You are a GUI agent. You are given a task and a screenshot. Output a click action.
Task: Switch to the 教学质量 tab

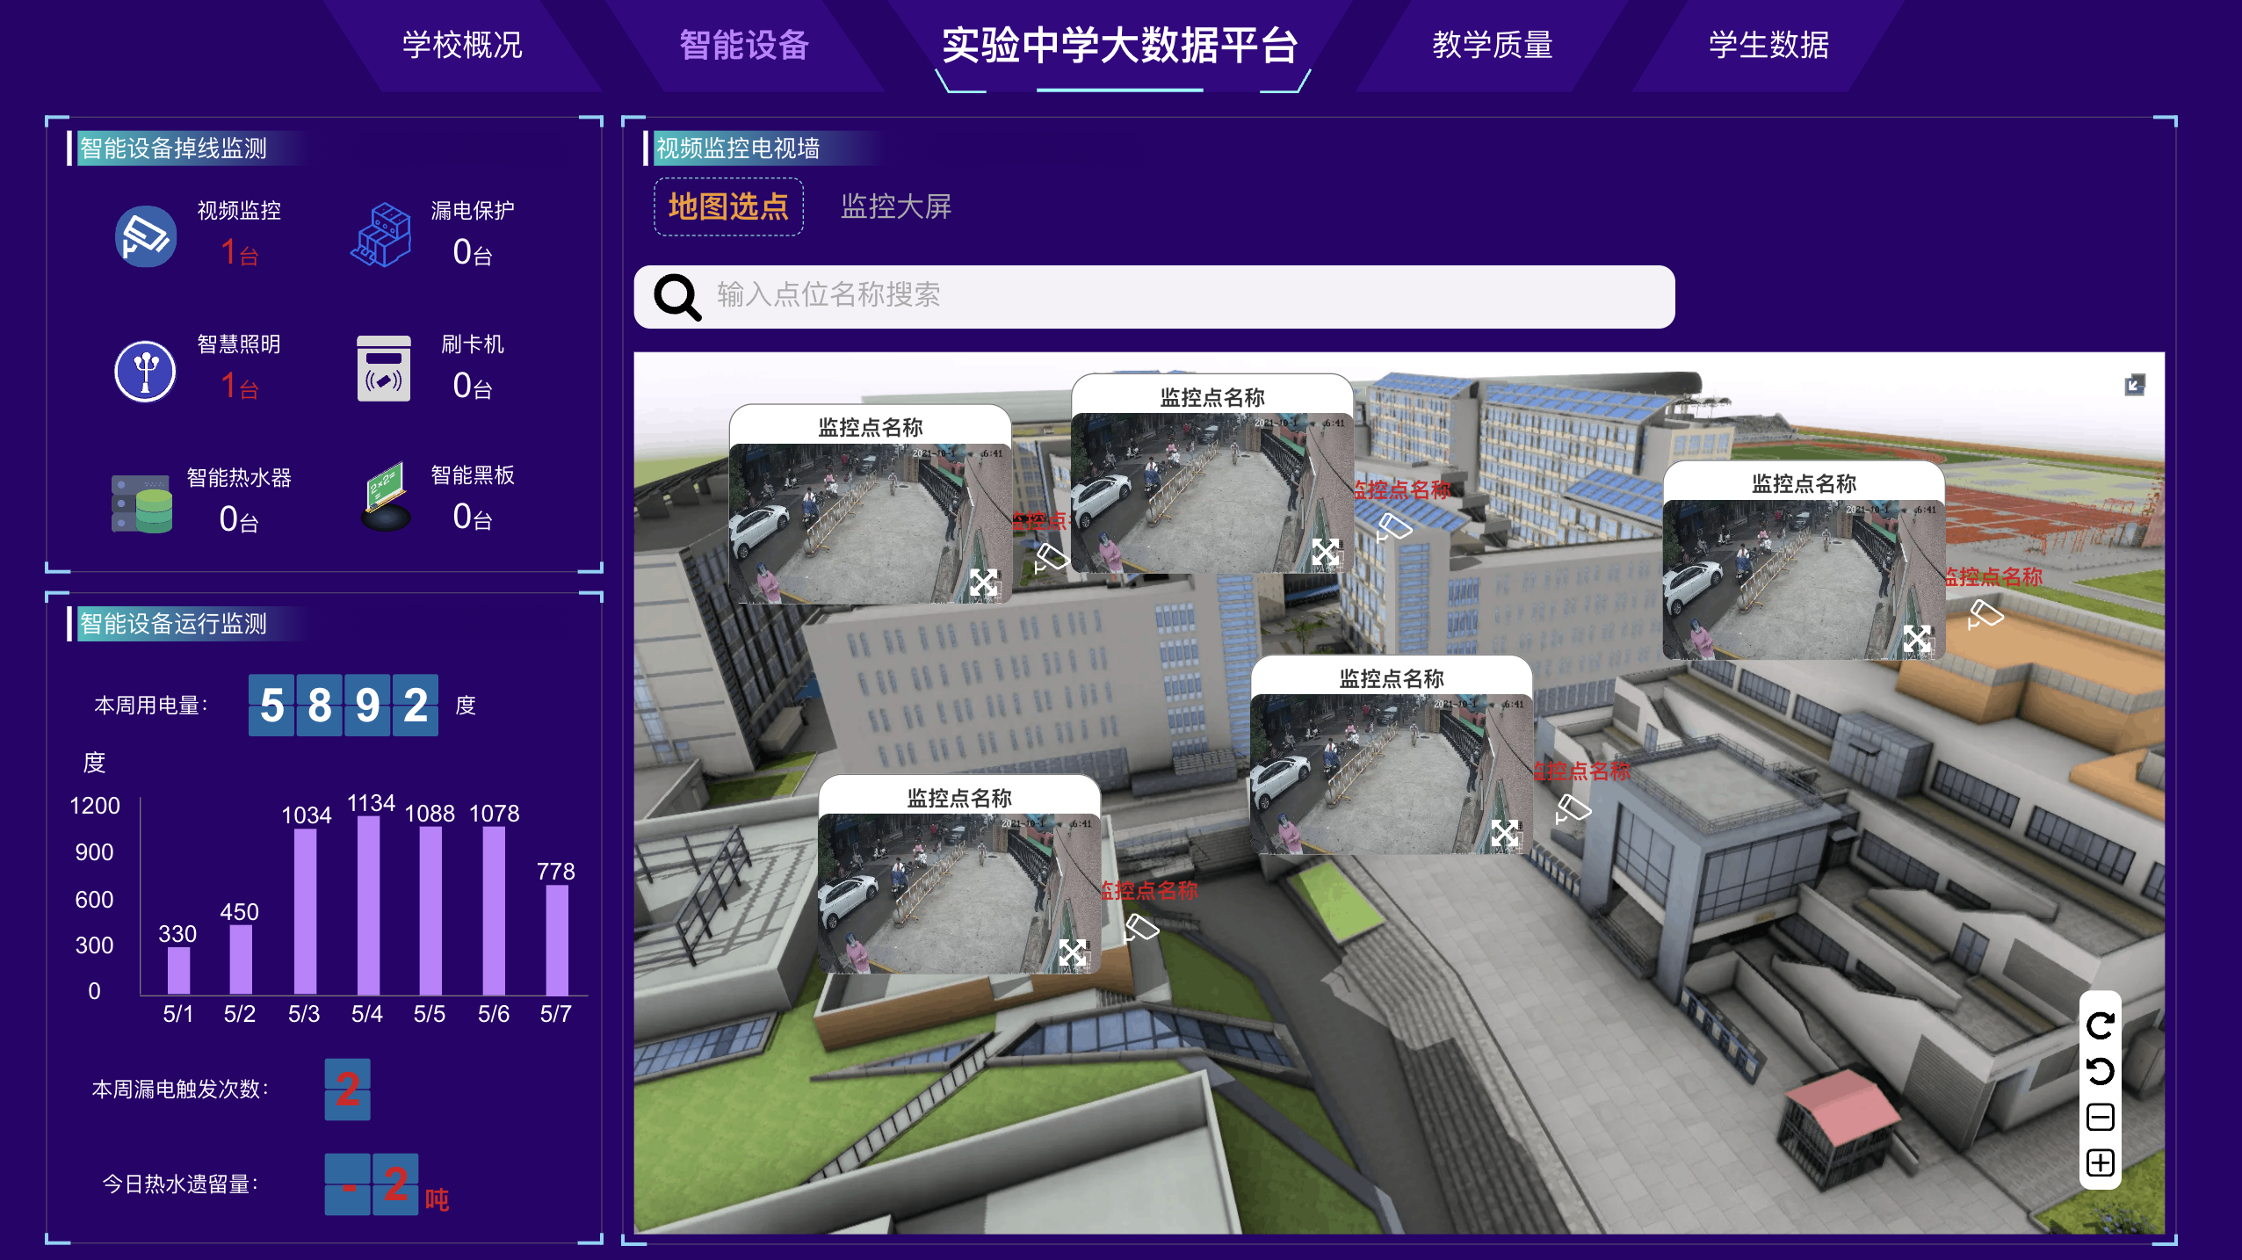(x=1493, y=47)
